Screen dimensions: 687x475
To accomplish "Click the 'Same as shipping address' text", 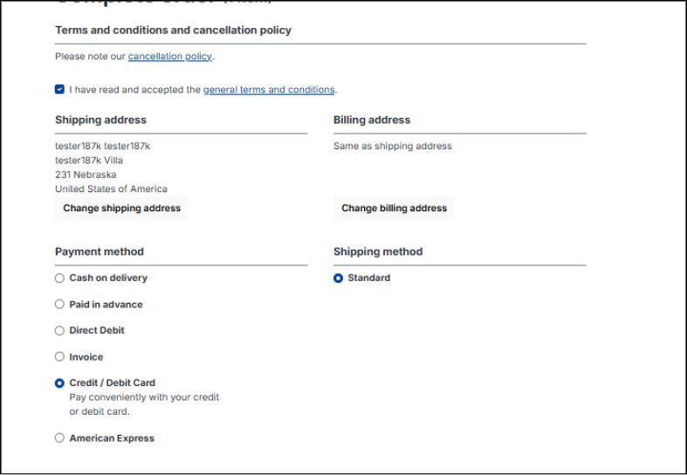I will coord(393,147).
